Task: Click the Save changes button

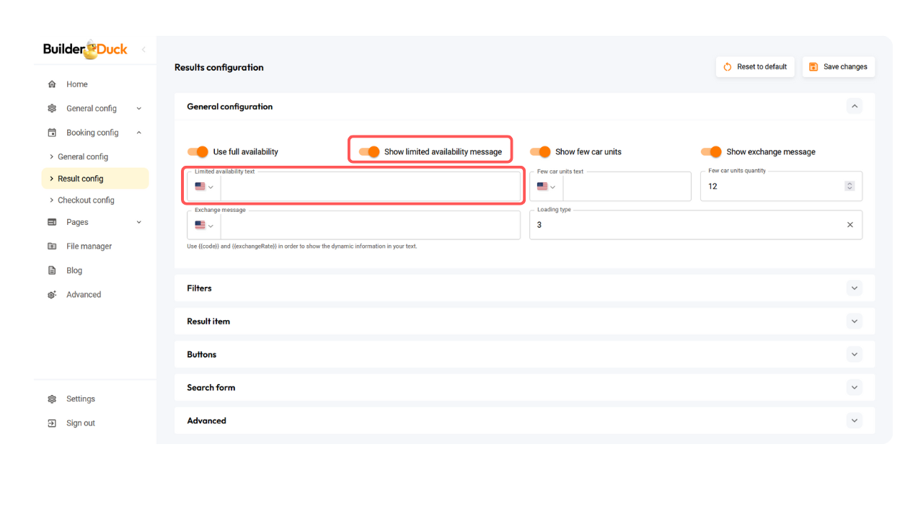Action: click(838, 67)
